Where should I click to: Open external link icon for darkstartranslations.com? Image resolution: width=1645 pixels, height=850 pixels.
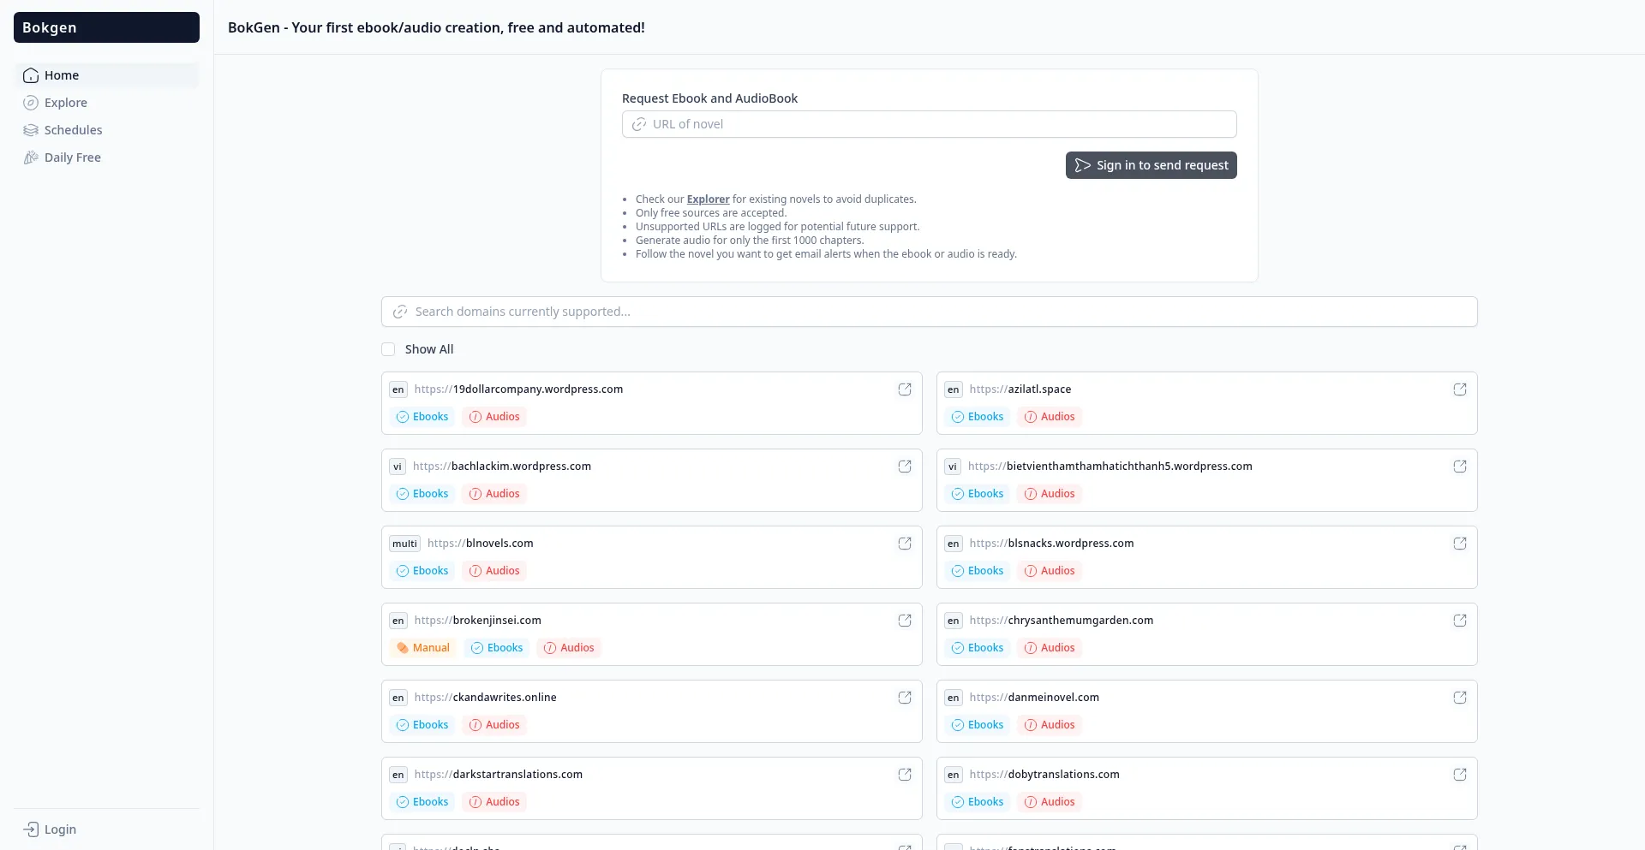pos(904,775)
